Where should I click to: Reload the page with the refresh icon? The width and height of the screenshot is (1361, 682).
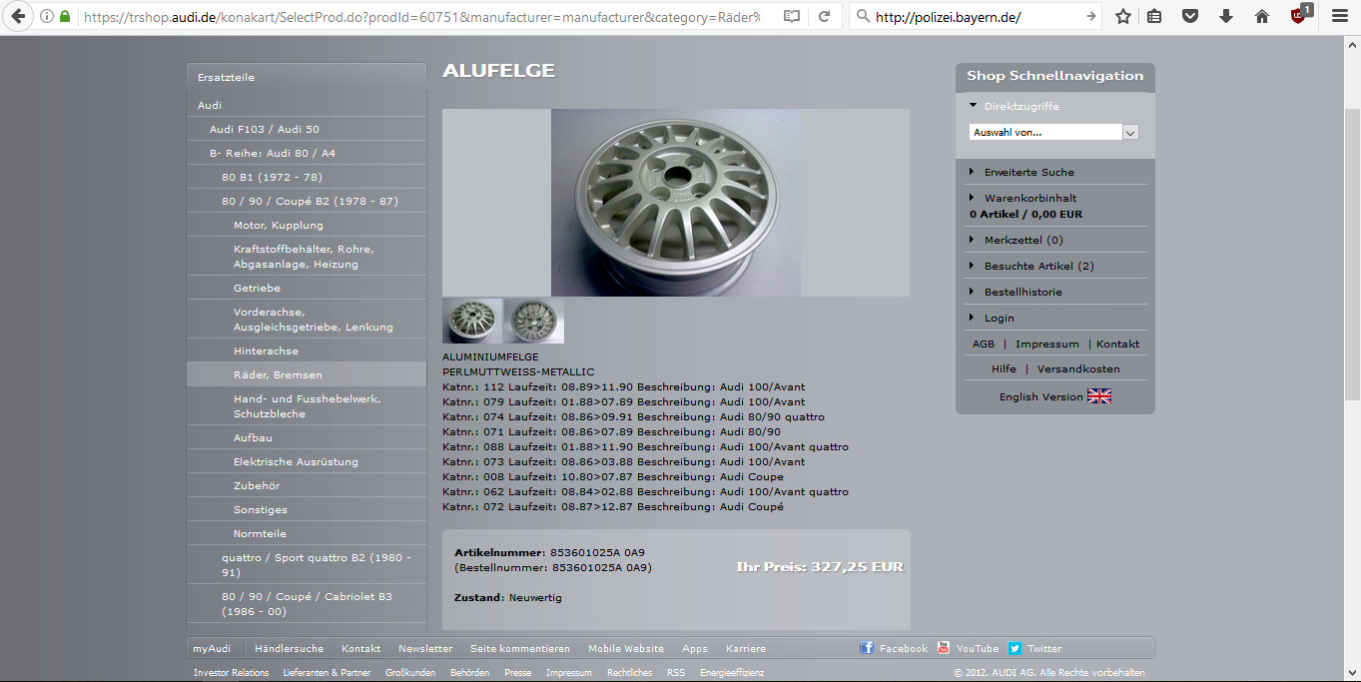pos(824,17)
